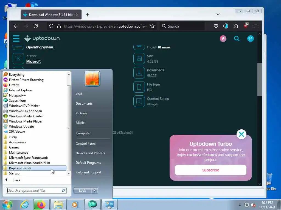Close the Download Windows 8.1 tab
Image resolution: width=281 pixels, height=210 pixels.
(77, 15)
